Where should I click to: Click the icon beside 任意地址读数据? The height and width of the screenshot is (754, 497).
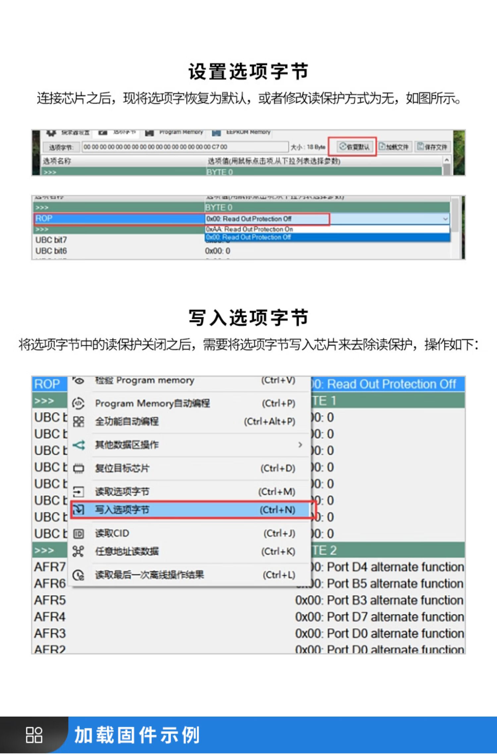pyautogui.click(x=78, y=552)
